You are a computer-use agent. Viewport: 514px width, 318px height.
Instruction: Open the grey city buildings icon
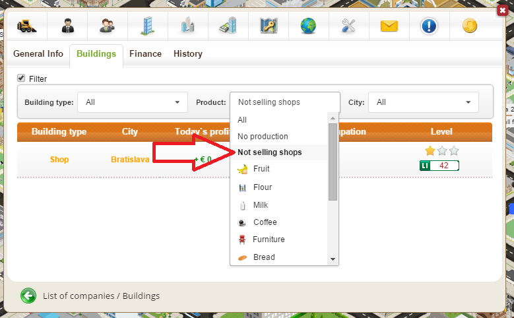[187, 26]
